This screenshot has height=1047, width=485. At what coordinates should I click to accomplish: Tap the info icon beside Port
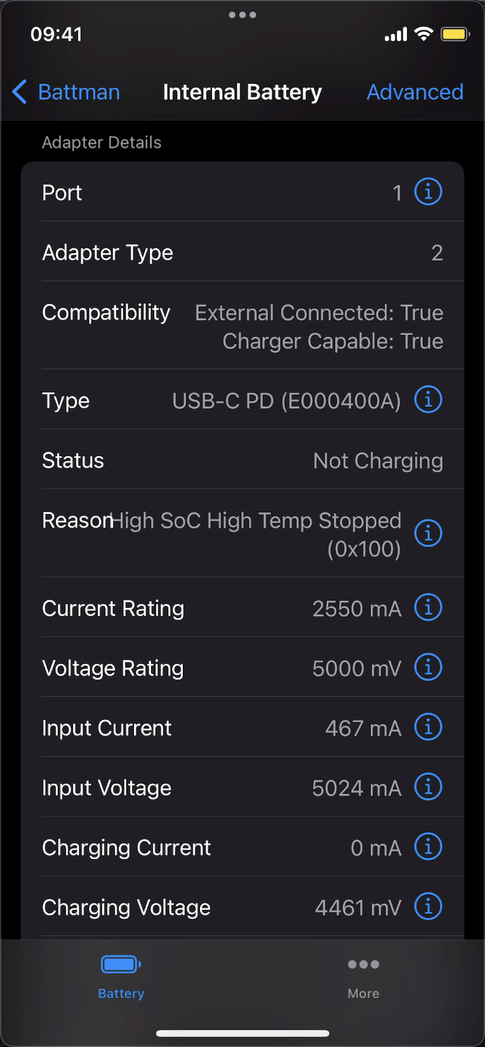428,192
